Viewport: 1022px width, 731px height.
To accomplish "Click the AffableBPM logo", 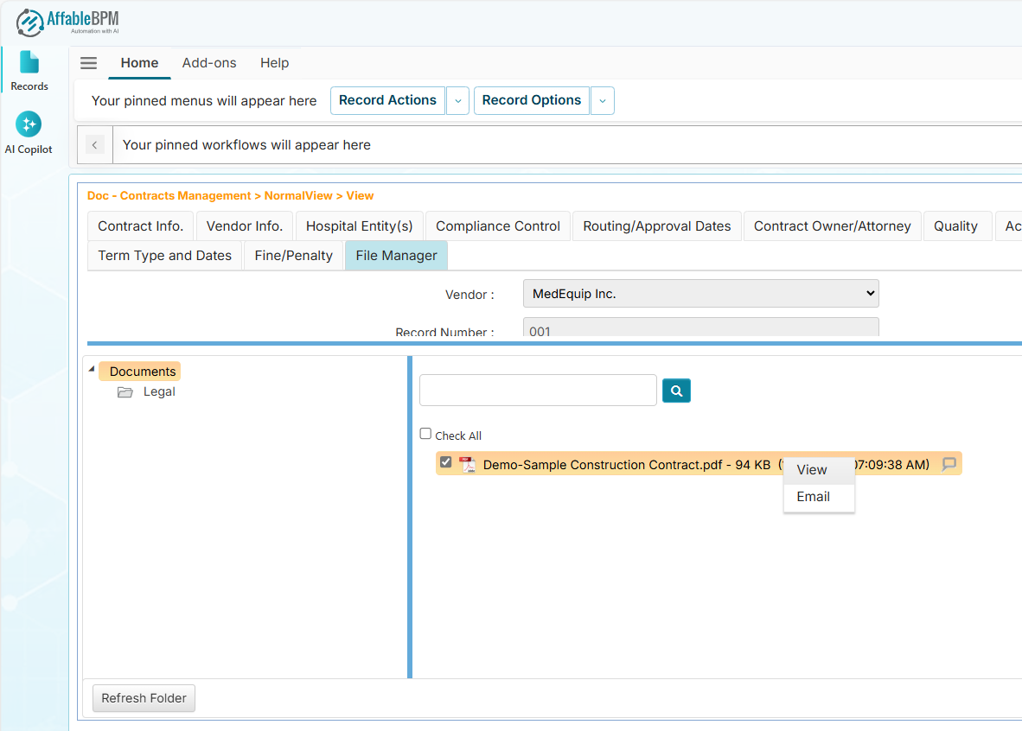I will (68, 22).
